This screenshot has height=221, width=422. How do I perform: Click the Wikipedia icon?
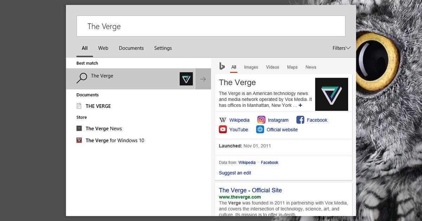pyautogui.click(x=223, y=120)
